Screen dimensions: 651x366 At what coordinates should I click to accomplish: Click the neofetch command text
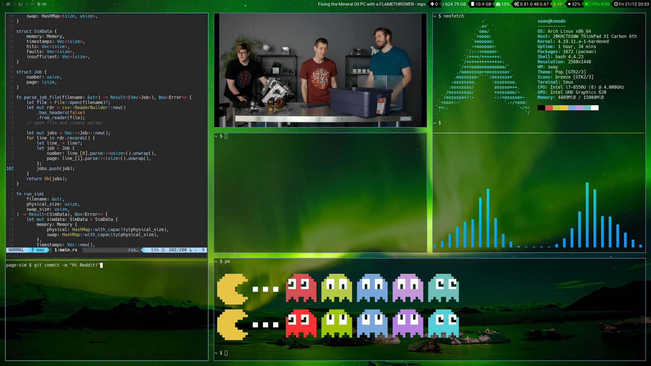click(x=454, y=16)
